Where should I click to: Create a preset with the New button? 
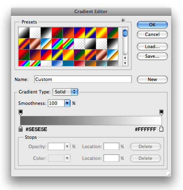[152, 80]
